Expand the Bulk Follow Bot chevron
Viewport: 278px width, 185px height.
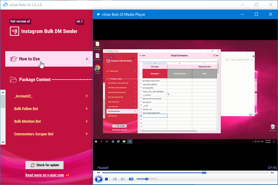pyautogui.click(x=87, y=109)
